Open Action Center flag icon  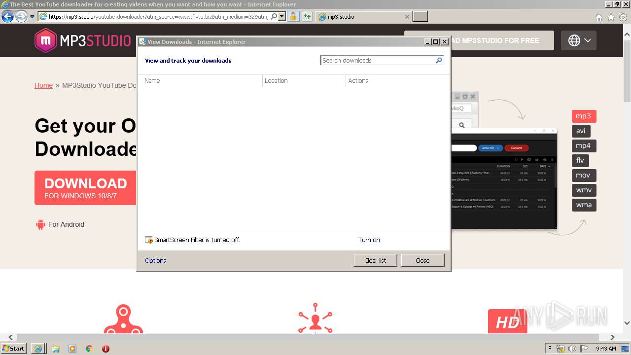[584, 349]
